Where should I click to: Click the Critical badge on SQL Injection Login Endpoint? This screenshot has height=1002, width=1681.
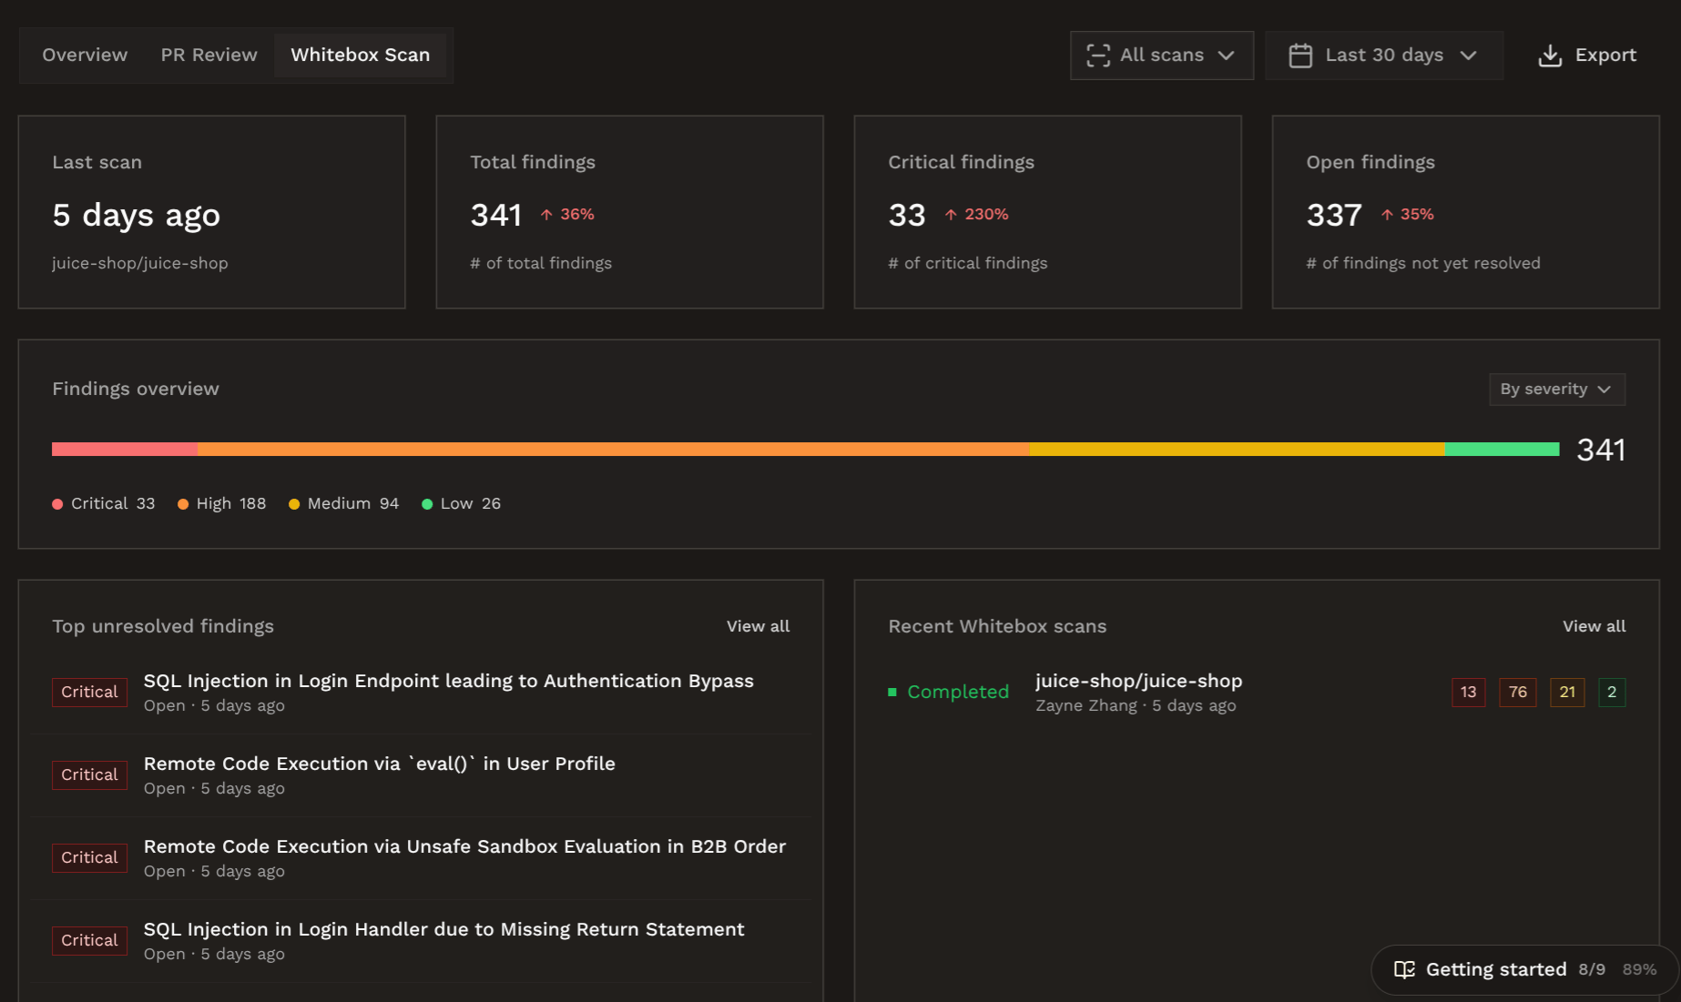[x=89, y=692]
